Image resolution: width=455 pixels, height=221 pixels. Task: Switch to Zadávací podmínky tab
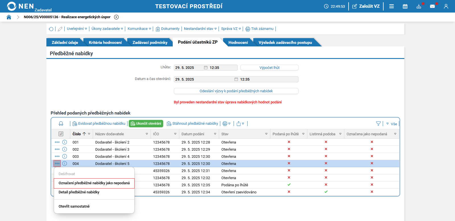pyautogui.click(x=150, y=42)
